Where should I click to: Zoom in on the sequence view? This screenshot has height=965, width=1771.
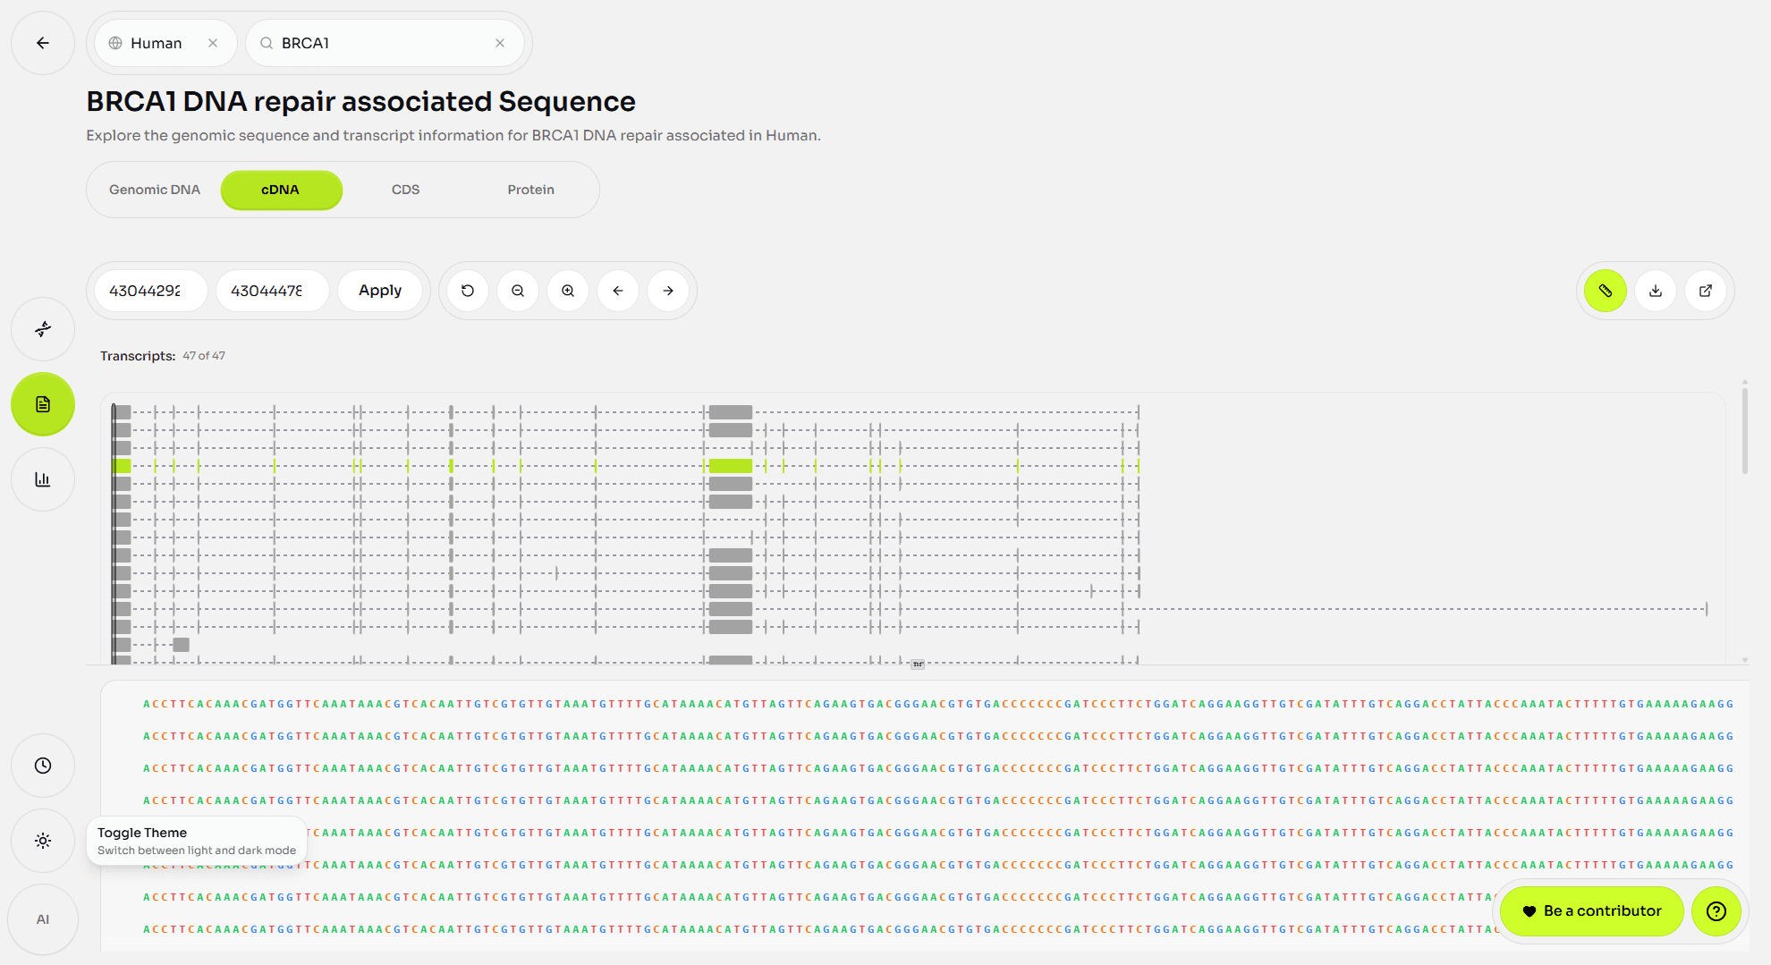tap(568, 291)
